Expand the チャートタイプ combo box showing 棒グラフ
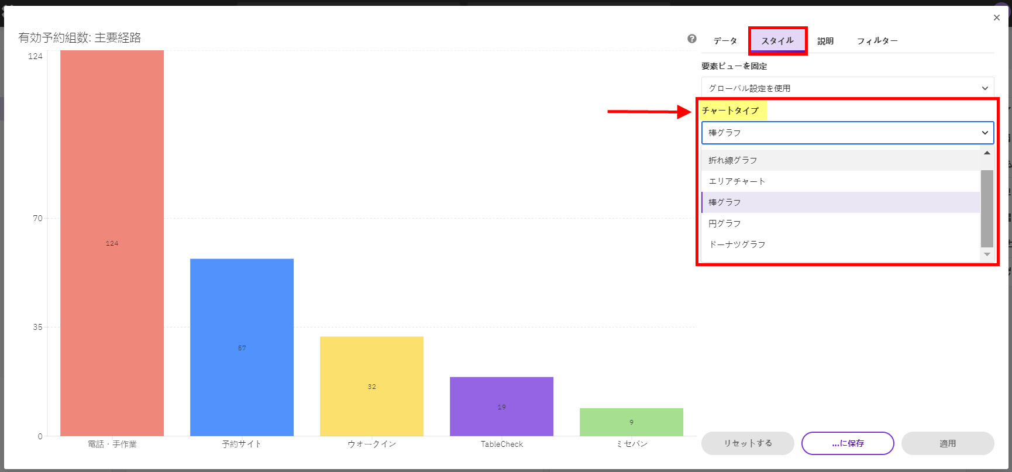The height and width of the screenshot is (472, 1012). point(848,133)
